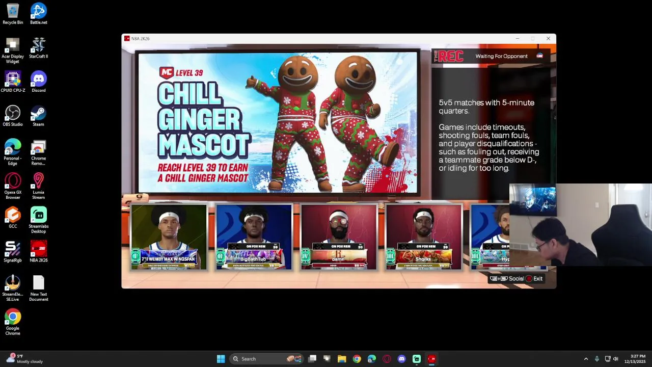The image size is (652, 367).
Task: Click the Social button in the game
Action: 507,279
